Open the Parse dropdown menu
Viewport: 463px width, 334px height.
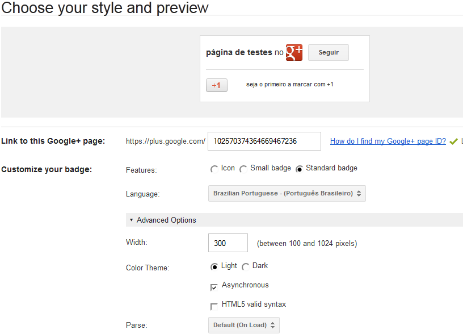click(243, 325)
